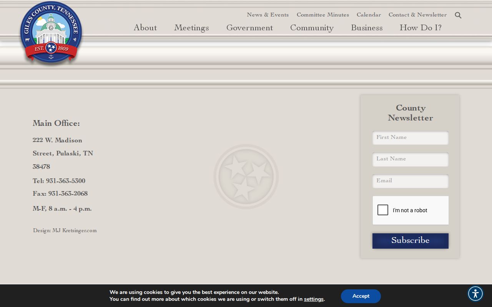
Task: Open the Government menu
Action: (249, 28)
